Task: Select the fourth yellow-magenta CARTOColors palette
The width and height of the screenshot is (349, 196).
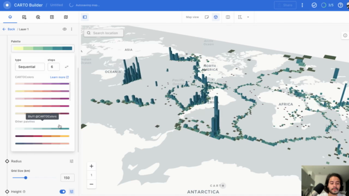Action: [x=42, y=106]
